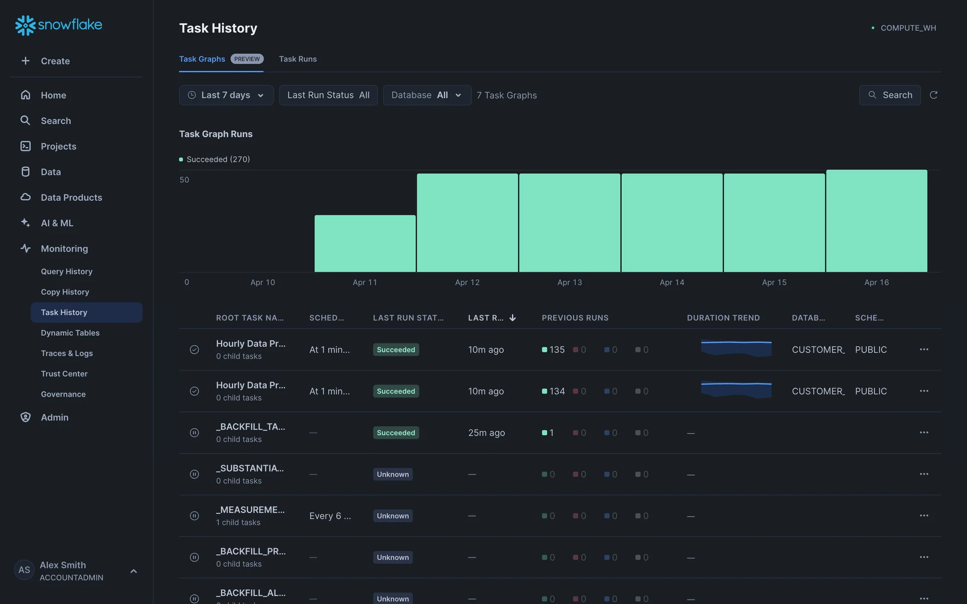Open the AI & ML sparkle icon
Image resolution: width=967 pixels, height=604 pixels.
click(x=26, y=222)
